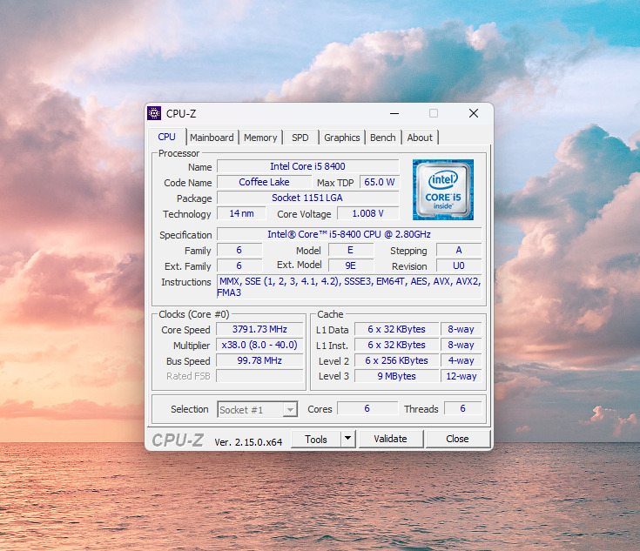
Task: Click the specification 'i5-8400 CPU @ 2.80GHz' field
Action: coord(349,234)
